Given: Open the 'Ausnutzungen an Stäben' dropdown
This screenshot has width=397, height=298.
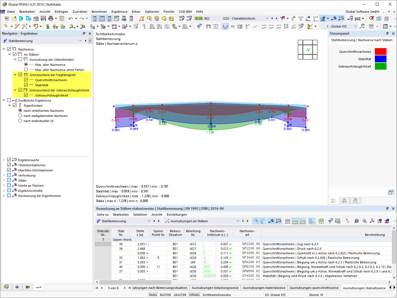Looking at the screenshot, I should click(x=238, y=221).
